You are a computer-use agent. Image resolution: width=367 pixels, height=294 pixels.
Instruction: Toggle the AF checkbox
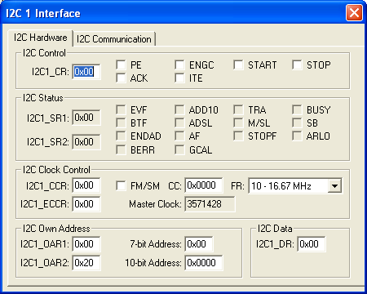pos(179,136)
